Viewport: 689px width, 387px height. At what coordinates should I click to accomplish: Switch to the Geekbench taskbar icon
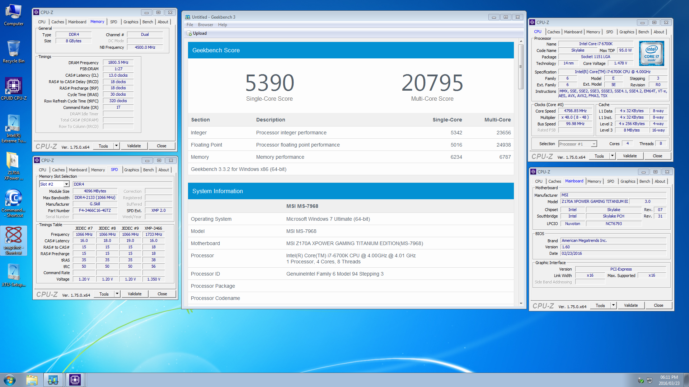53,380
